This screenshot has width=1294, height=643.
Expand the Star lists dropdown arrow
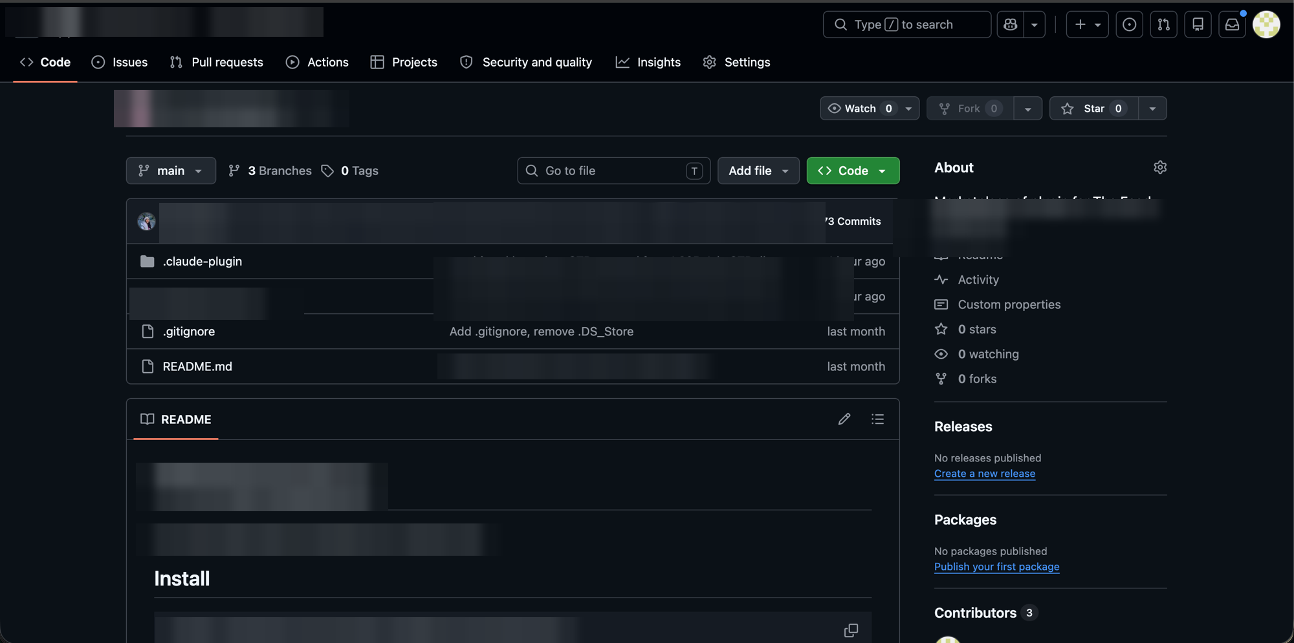point(1152,109)
